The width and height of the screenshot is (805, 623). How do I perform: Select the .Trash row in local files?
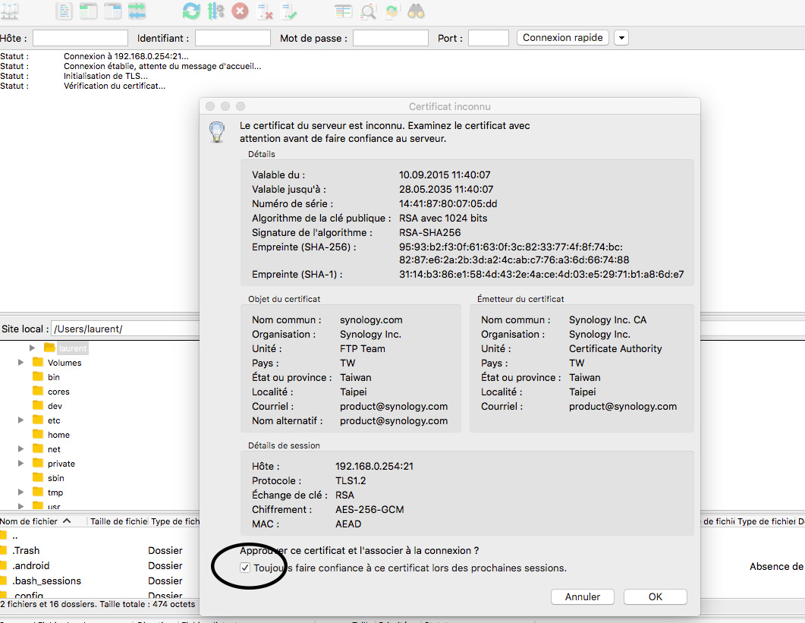click(99, 551)
